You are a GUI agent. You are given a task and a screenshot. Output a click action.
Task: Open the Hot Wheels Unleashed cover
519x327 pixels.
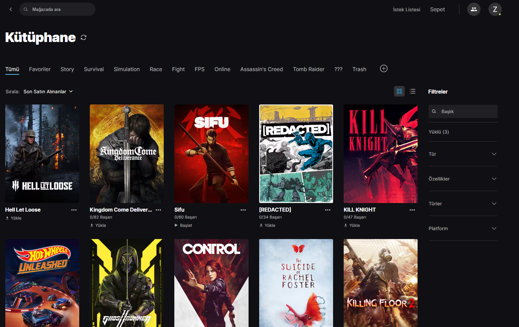[x=42, y=283]
